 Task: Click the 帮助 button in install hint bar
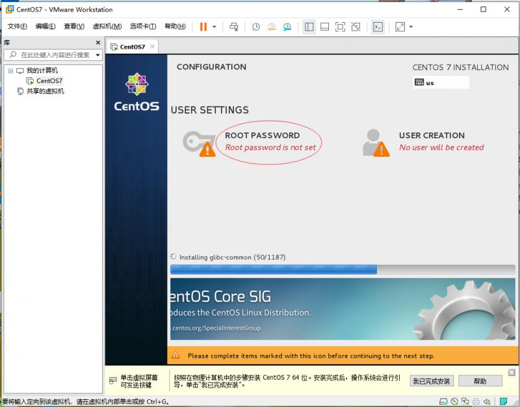480,381
